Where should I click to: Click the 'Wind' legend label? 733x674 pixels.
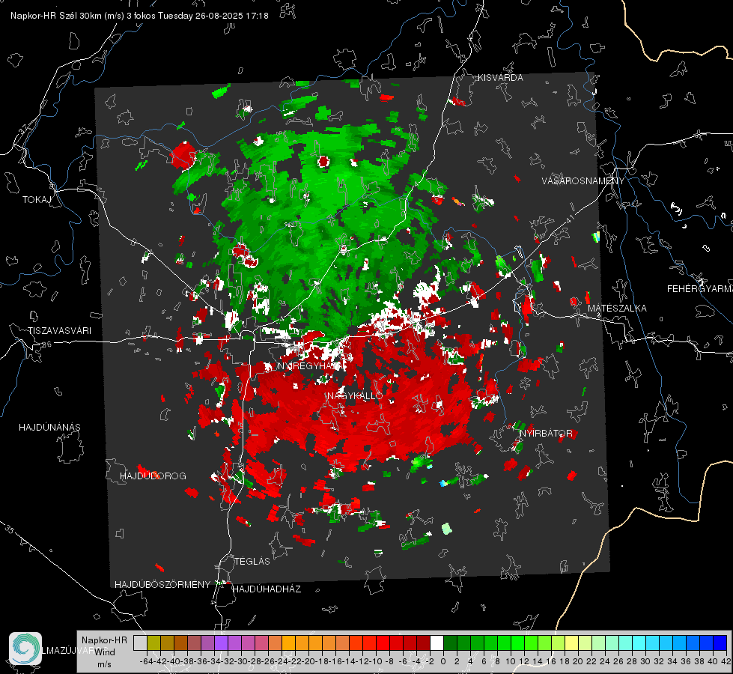105,652
